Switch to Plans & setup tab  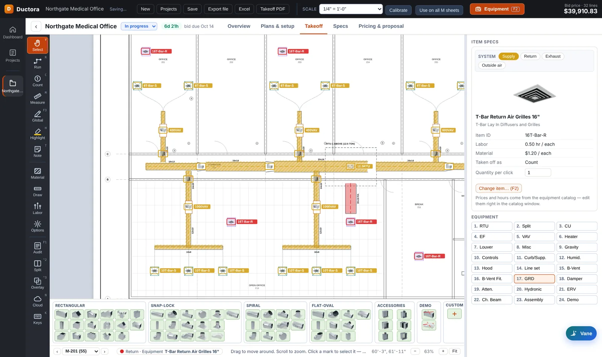coord(277,26)
